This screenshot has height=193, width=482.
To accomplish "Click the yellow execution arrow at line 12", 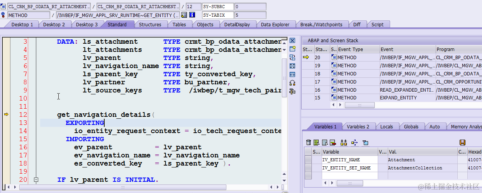I will coord(6,114).
